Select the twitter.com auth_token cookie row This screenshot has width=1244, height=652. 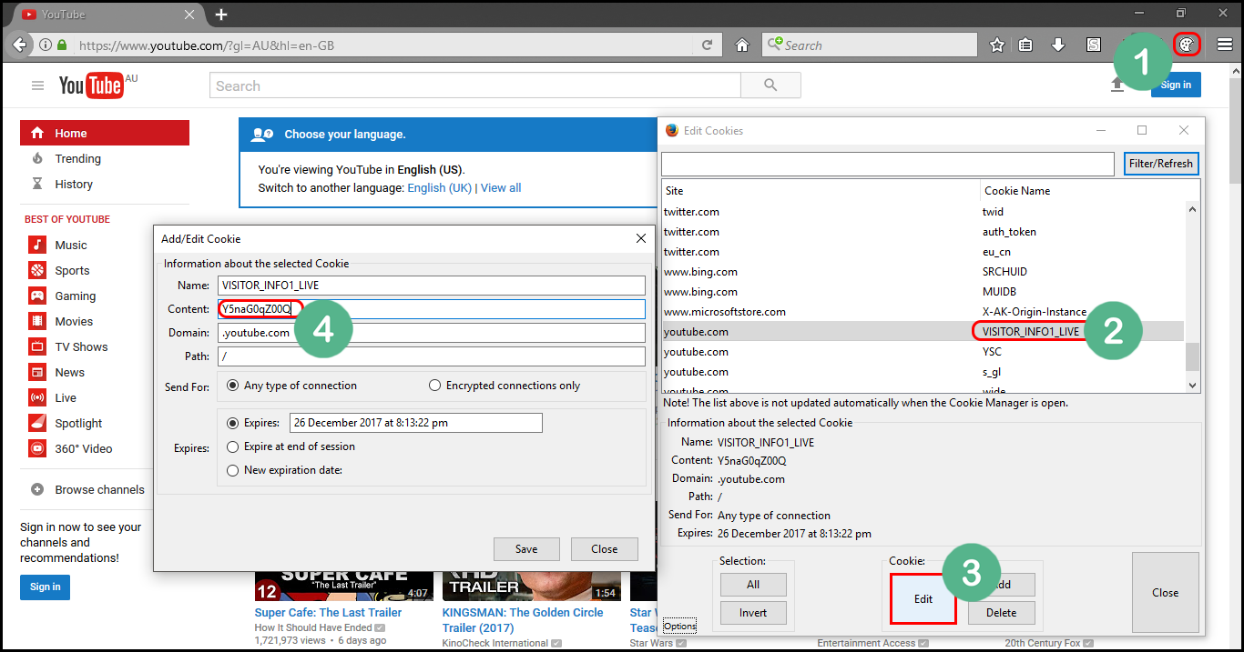point(923,232)
